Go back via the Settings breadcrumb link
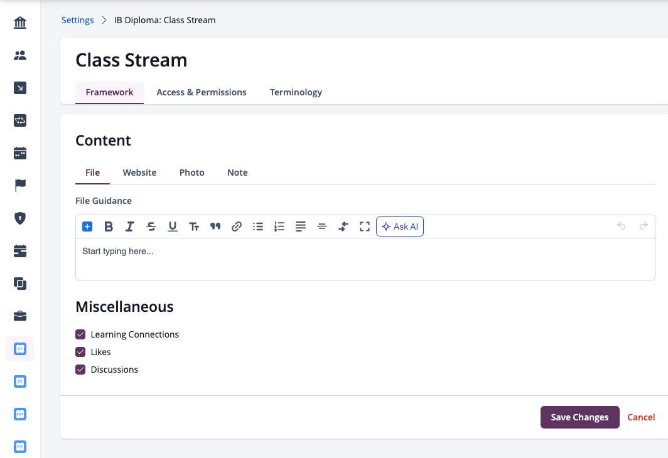This screenshot has height=458, width=668. click(x=78, y=20)
